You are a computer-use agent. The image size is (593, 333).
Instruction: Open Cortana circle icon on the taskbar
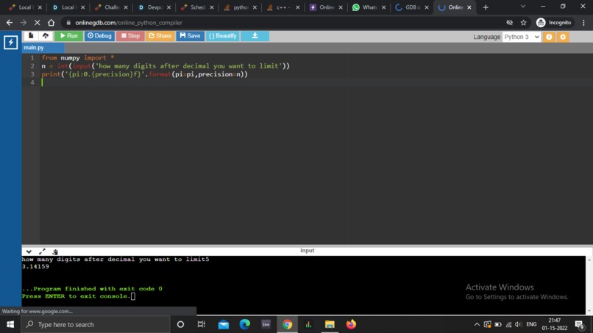[x=180, y=324]
